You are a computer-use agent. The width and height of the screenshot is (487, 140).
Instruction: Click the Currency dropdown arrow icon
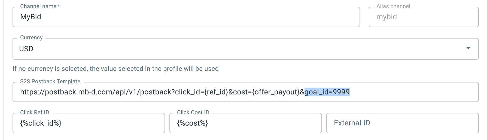tap(468, 48)
